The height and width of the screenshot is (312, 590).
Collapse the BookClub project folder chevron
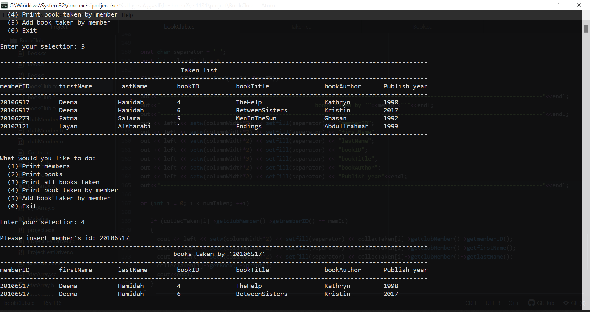coord(5,40)
